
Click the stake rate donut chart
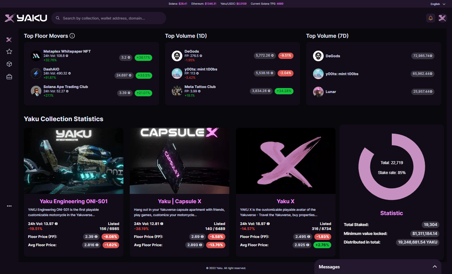(392, 167)
